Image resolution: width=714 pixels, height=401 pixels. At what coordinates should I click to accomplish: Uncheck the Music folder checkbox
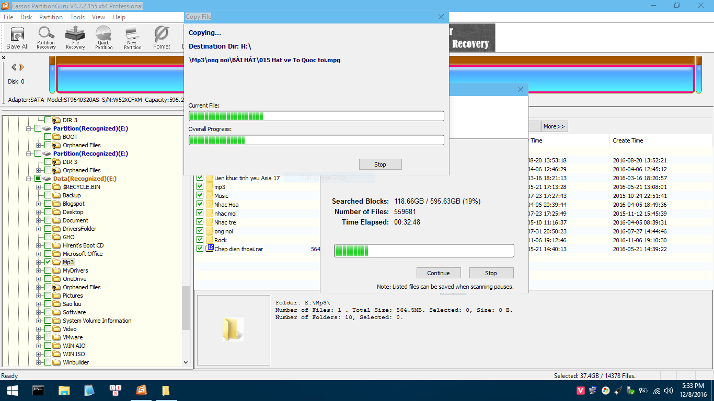(x=200, y=195)
